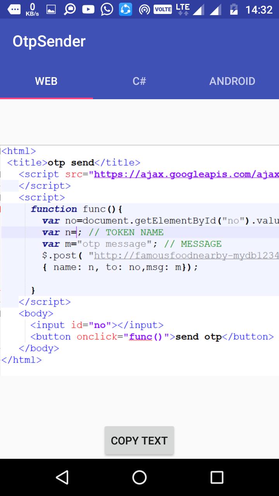Tap the WhatsApp notification icon

point(107,9)
